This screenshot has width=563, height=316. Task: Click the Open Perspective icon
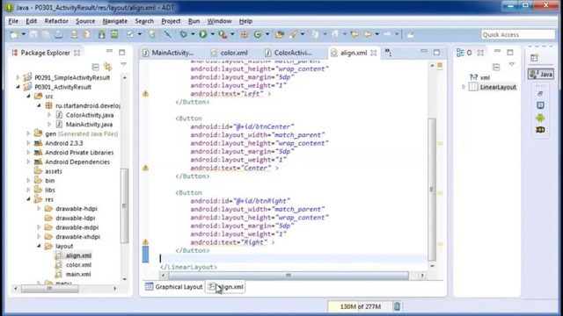tap(534, 58)
